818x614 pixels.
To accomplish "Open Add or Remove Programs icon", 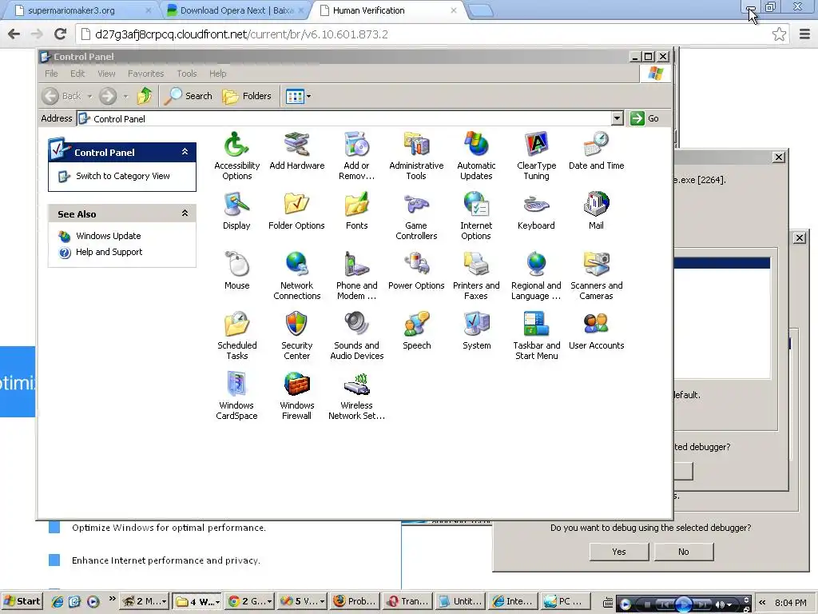I will coord(357,156).
